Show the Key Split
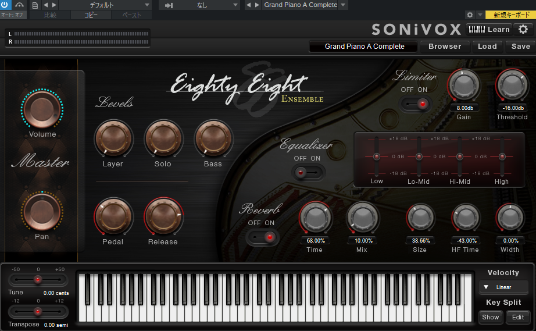536x331 pixels. 491,317
